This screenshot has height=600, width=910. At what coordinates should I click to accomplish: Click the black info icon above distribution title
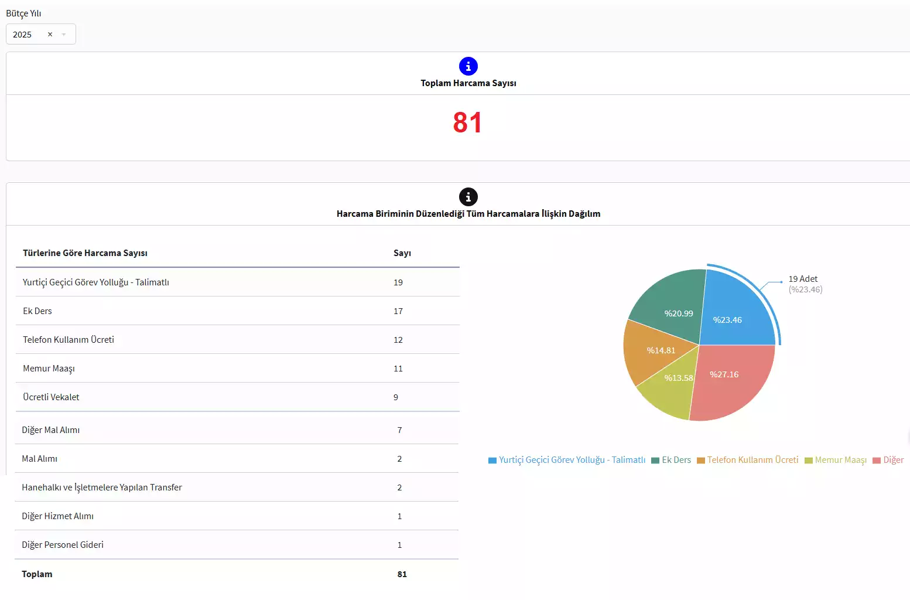pos(468,197)
